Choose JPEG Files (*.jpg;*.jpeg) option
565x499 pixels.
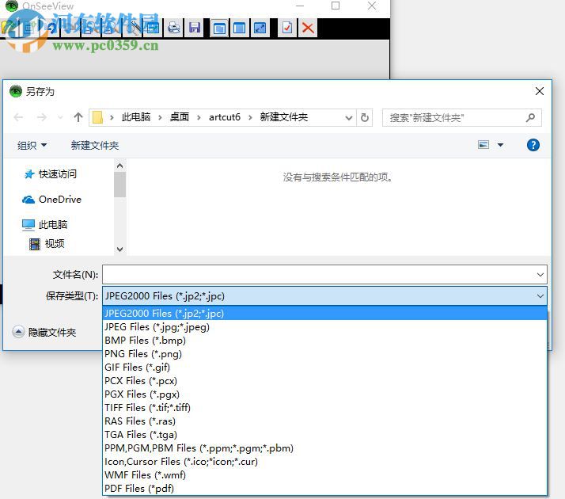[324, 327]
